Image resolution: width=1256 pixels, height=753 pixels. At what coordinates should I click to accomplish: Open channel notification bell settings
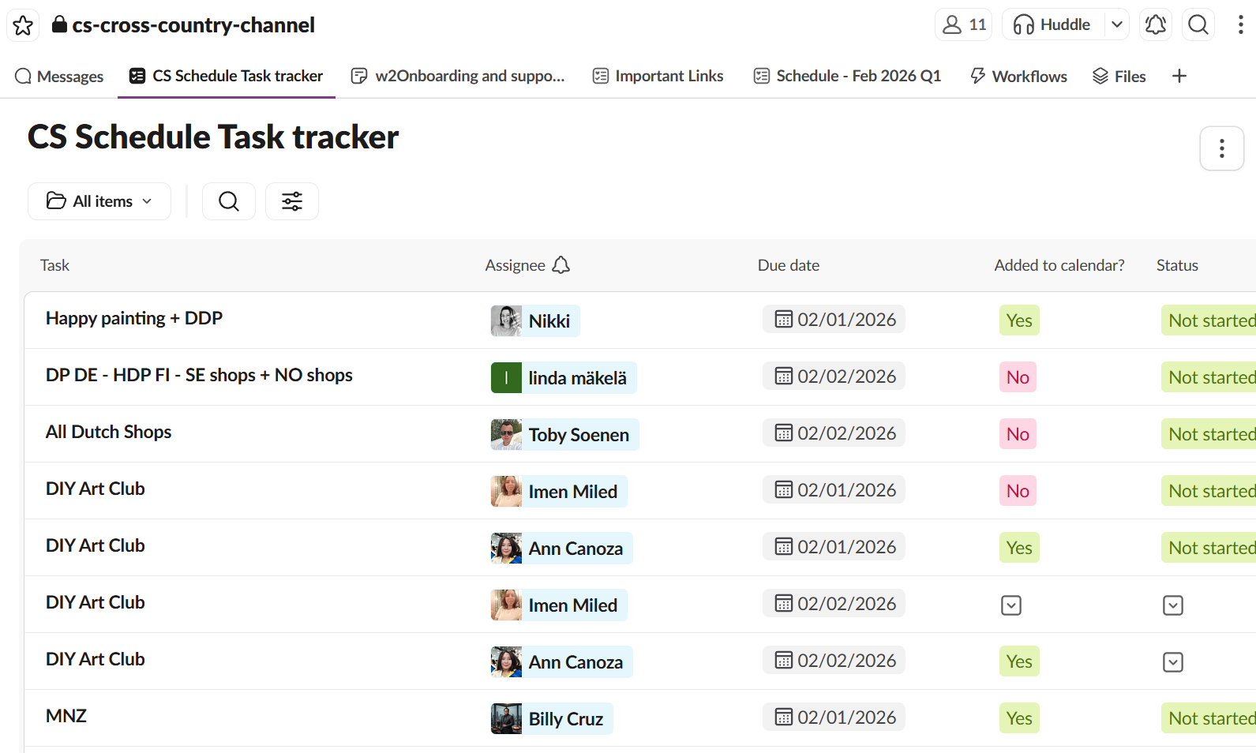click(x=1155, y=25)
